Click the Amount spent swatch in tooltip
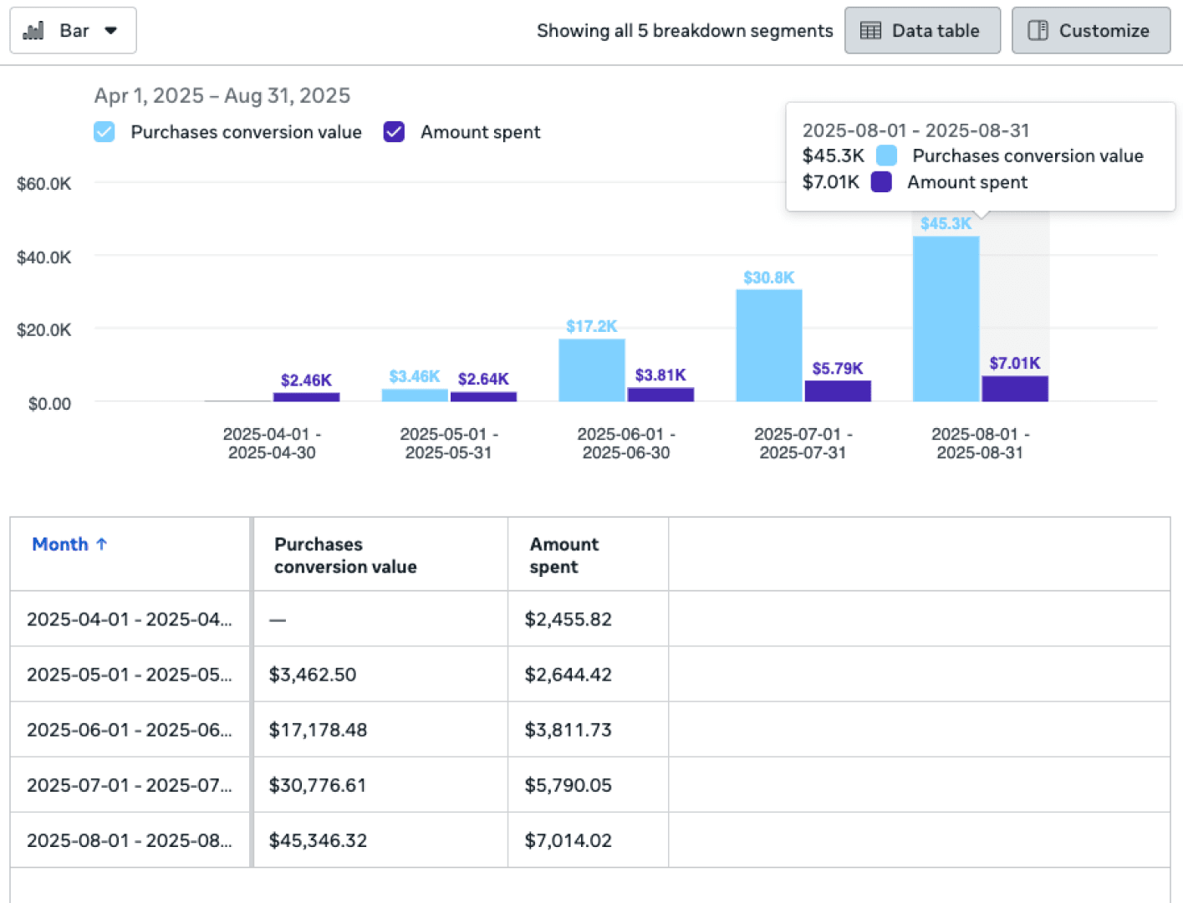This screenshot has height=903, width=1183. click(x=881, y=181)
